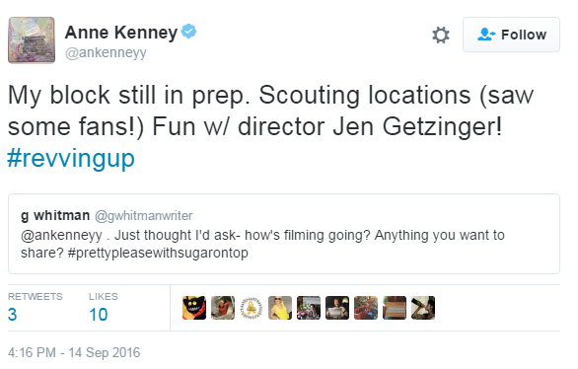
Task: Click Anne Kenney's profile avatar
Action: [x=32, y=40]
